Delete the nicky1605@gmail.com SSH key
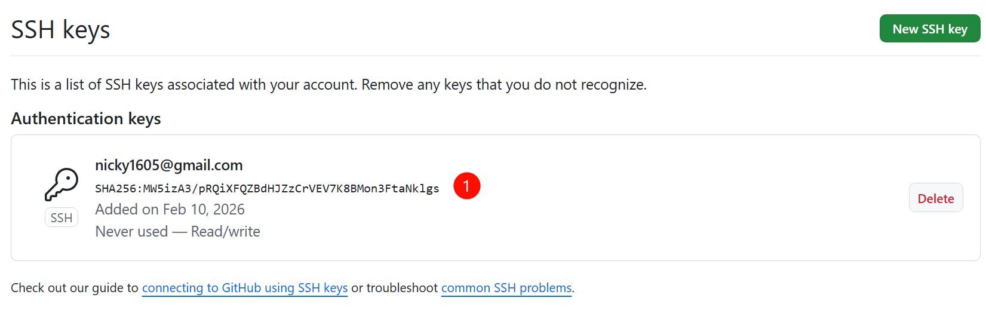Viewport: 986px width, 319px height. tap(935, 198)
